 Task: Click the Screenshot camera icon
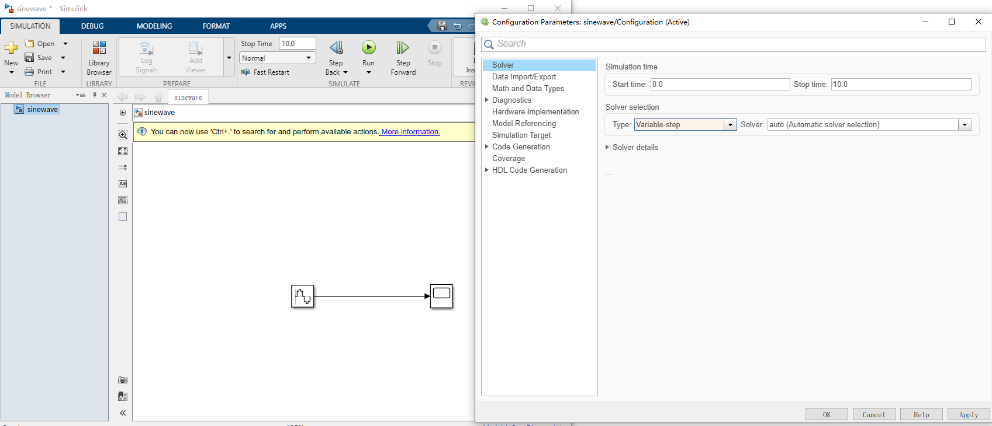click(x=123, y=380)
